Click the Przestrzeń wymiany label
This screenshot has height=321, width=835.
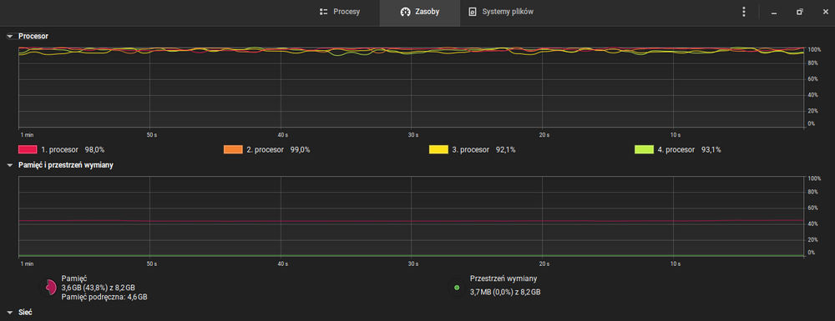[x=504, y=278]
